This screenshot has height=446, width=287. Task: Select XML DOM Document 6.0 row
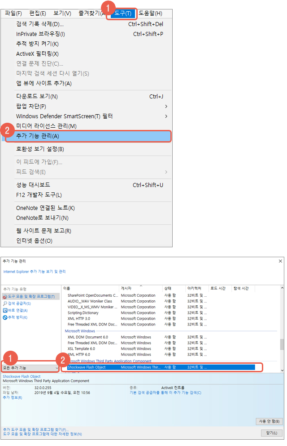point(160,337)
